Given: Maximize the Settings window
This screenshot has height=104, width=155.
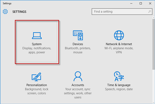Looking at the screenshot, I should click(141, 3).
